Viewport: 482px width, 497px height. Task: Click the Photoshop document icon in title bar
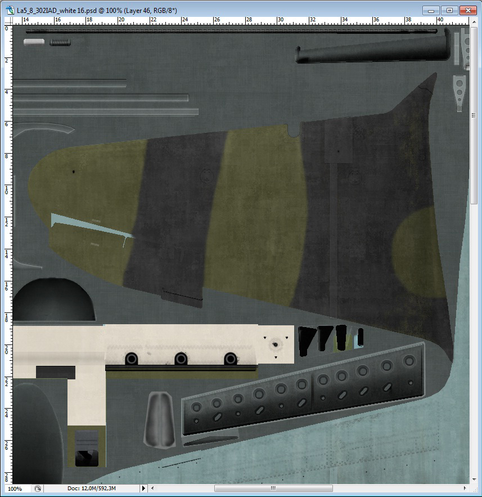[10, 10]
